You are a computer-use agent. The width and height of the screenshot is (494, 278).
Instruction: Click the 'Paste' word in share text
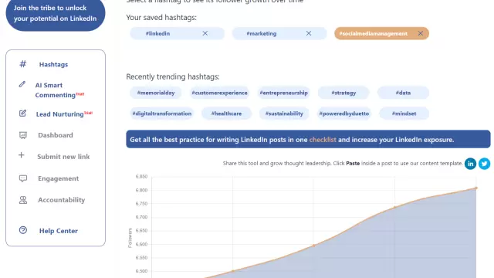pos(353,163)
